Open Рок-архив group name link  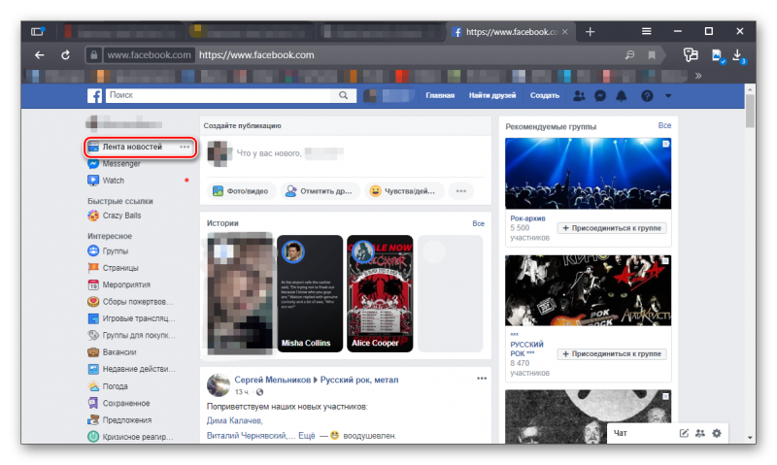pyautogui.click(x=527, y=218)
